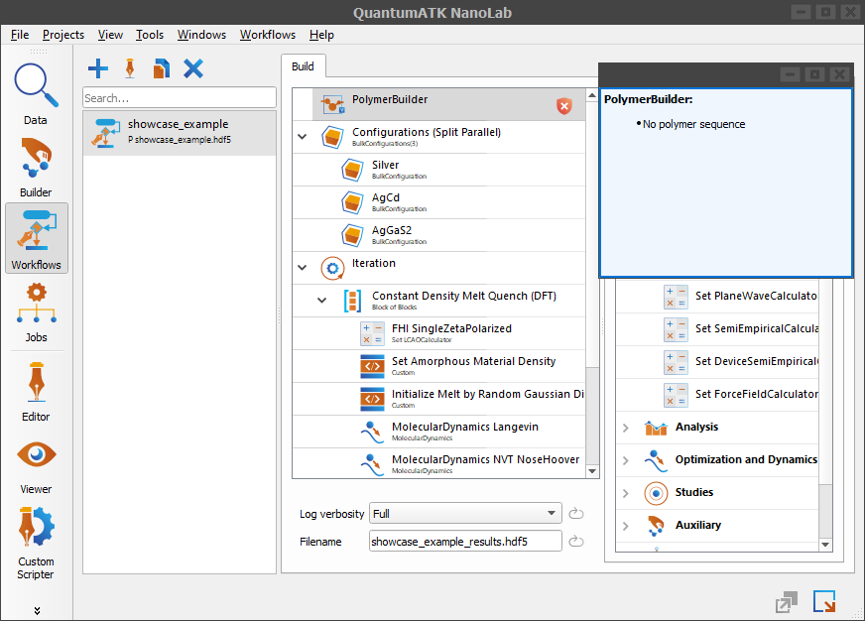Duplicate the workflow with copy icon
Screen dimensions: 865x621
point(161,68)
